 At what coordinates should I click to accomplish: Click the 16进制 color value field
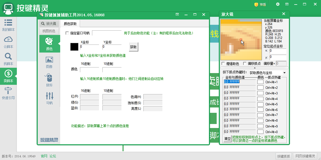89,69
